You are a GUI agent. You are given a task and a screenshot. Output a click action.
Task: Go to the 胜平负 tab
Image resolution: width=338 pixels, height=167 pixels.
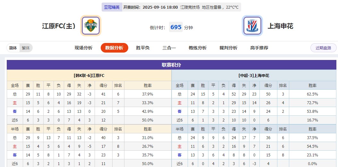pos(143,48)
